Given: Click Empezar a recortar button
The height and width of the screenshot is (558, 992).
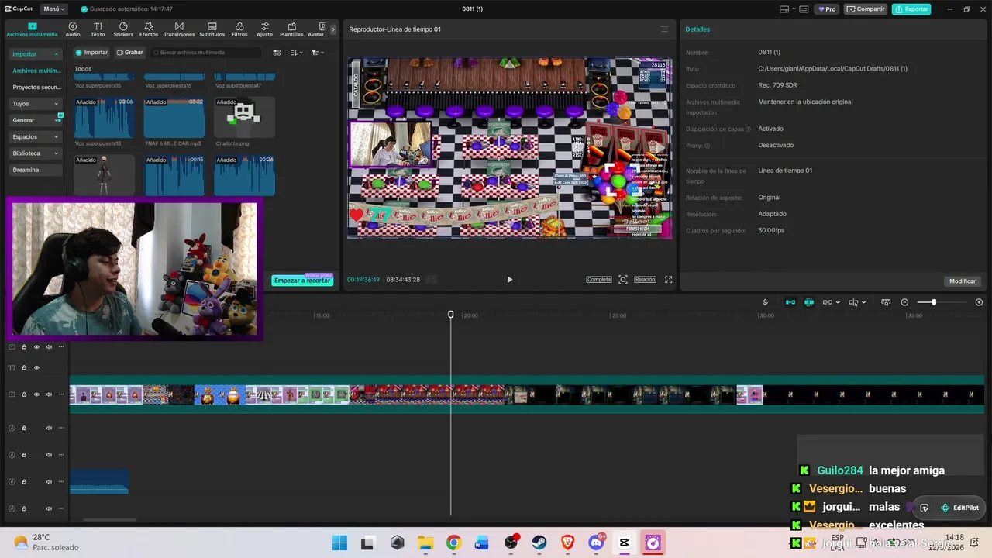Looking at the screenshot, I should click(302, 281).
